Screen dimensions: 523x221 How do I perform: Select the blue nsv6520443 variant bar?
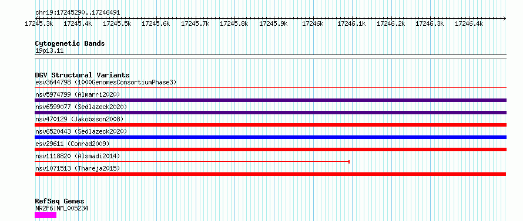270,137
